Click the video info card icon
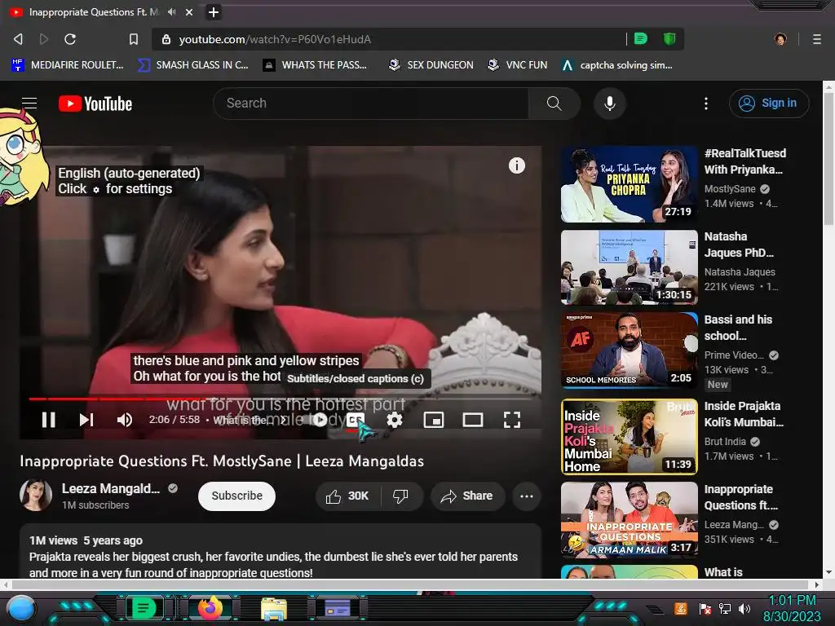Viewport: 835px width, 626px height. coord(516,165)
